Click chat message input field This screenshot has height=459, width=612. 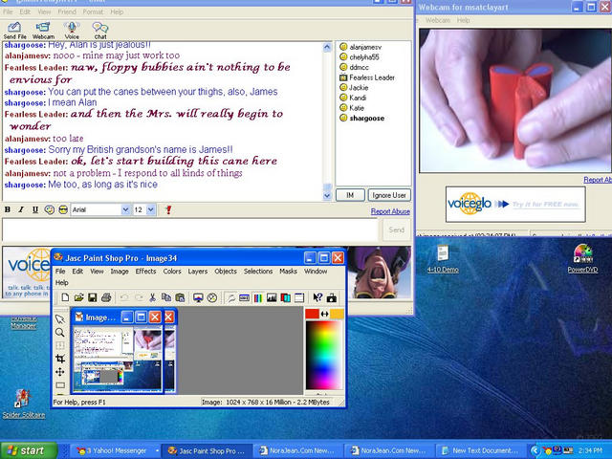pos(190,229)
